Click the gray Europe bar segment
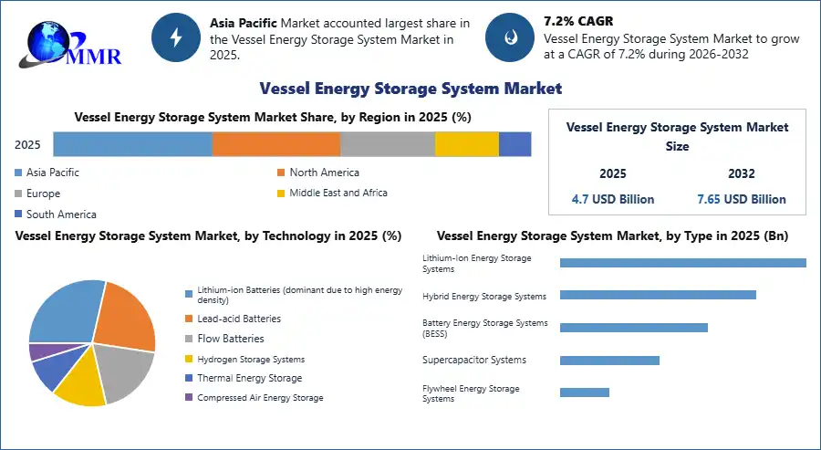 [x=388, y=144]
